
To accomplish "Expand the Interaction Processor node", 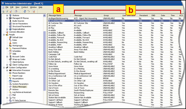I will coord(7,70).
